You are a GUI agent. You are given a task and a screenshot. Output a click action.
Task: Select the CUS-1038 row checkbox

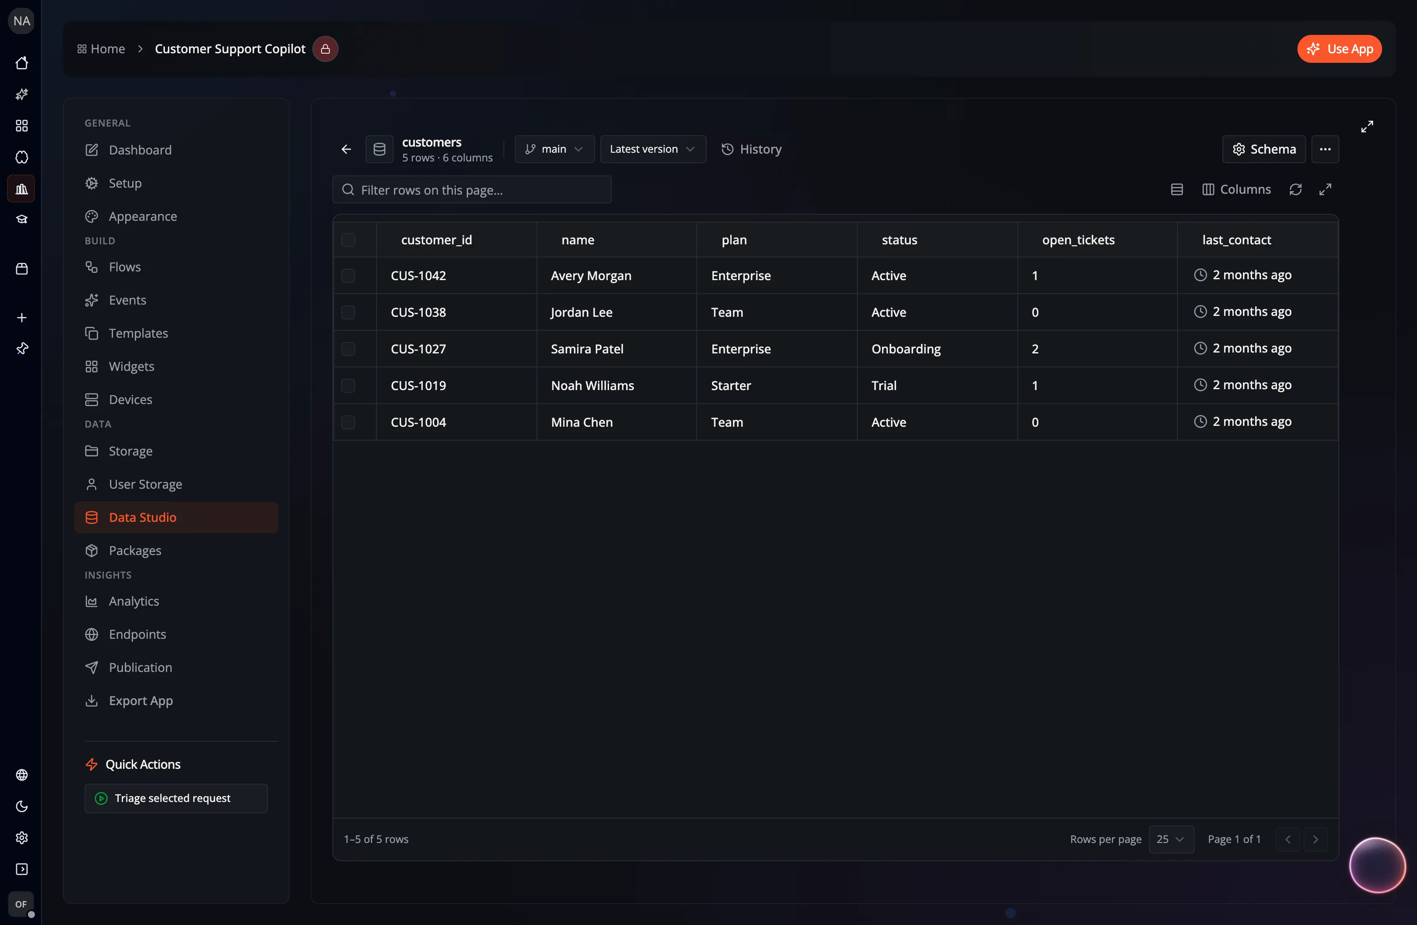(348, 312)
